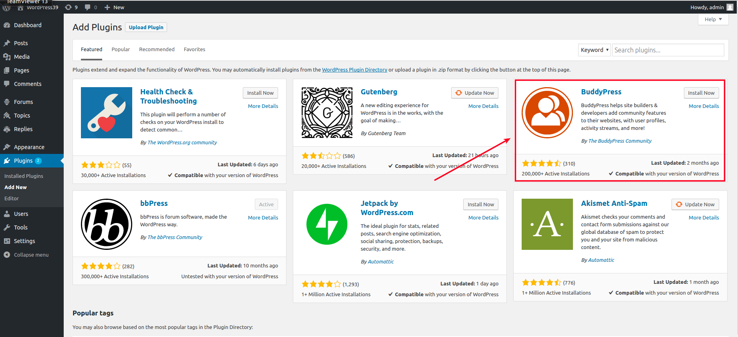Click the Health Check plugin thumbnail
The image size is (738, 337).
[107, 113]
